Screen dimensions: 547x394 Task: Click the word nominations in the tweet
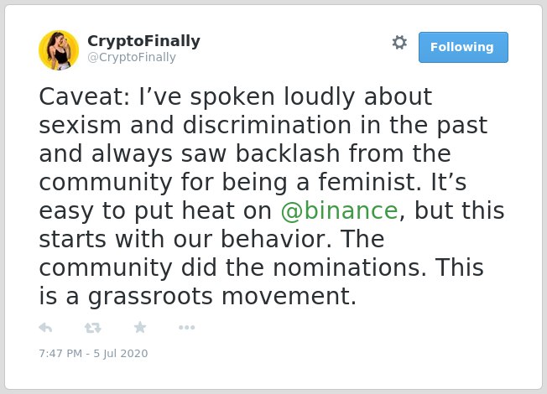coord(350,267)
